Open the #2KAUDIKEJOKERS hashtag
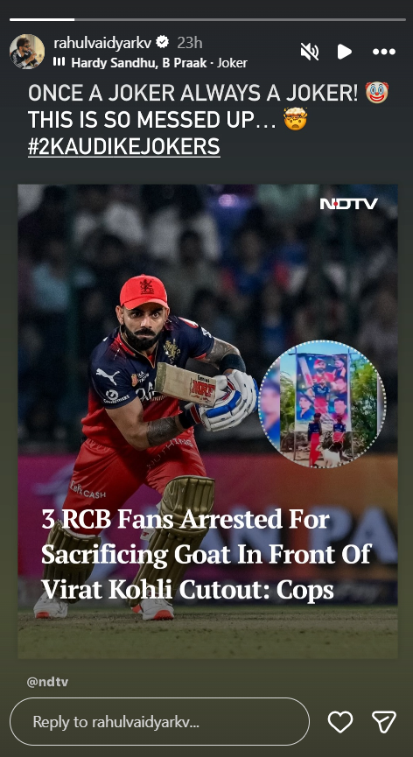The image size is (413, 757). coord(124,147)
